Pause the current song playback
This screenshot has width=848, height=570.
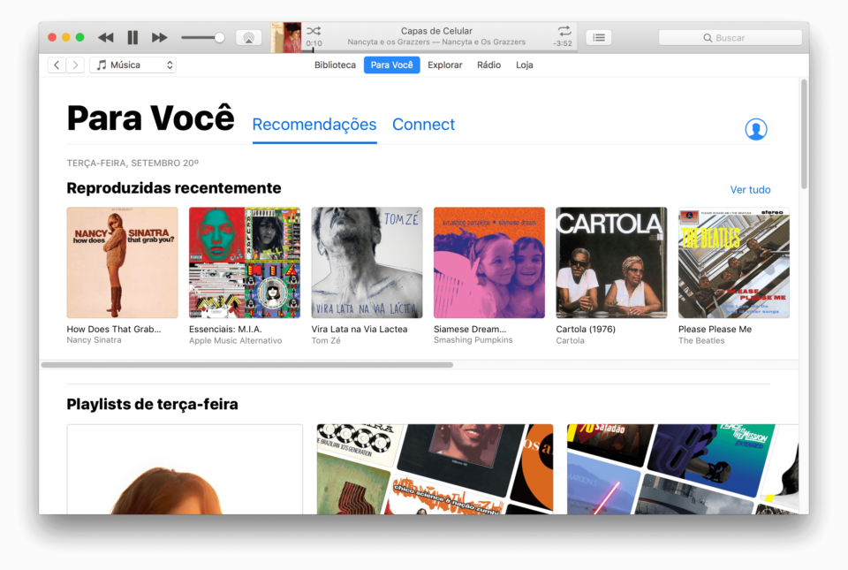click(132, 37)
